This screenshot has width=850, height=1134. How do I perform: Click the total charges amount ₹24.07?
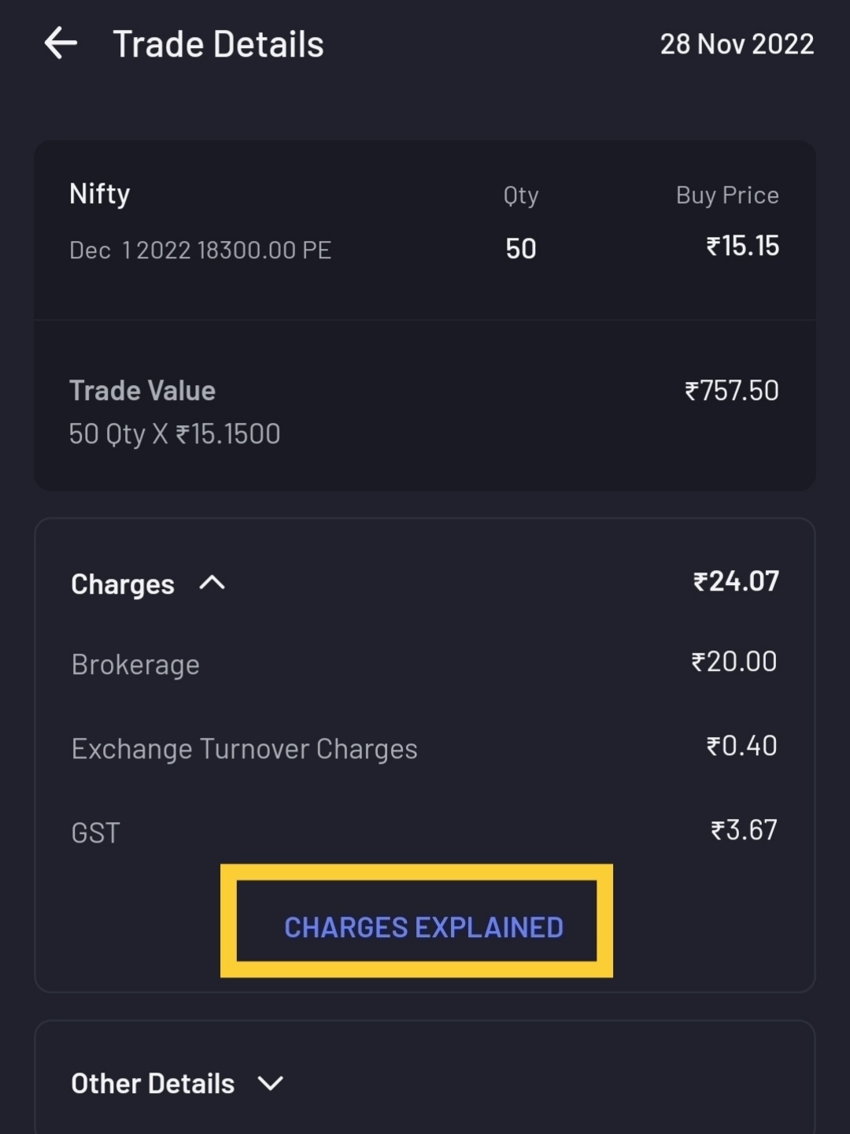coord(736,581)
